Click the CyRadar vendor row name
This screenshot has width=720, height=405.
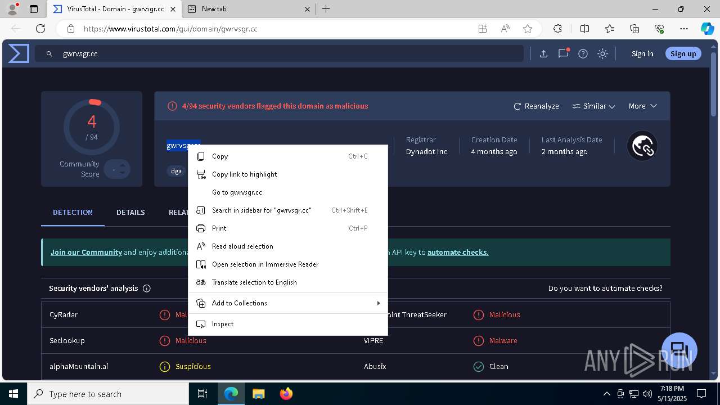(64, 314)
